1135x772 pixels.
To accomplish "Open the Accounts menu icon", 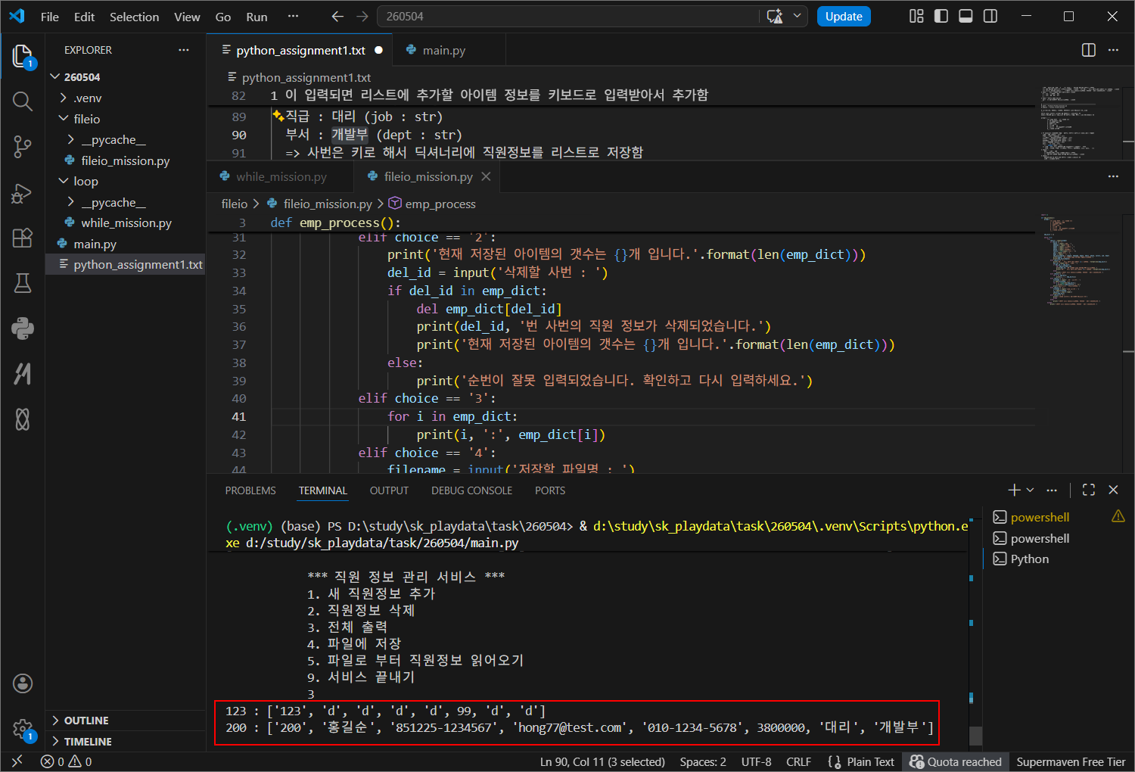I will (x=23, y=683).
